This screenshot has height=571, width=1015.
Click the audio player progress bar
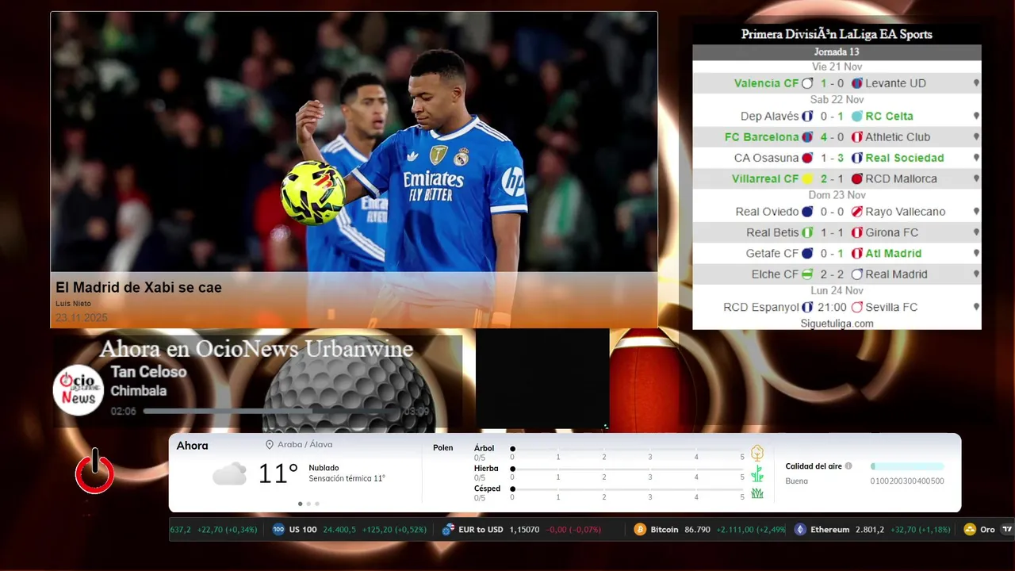(270, 412)
